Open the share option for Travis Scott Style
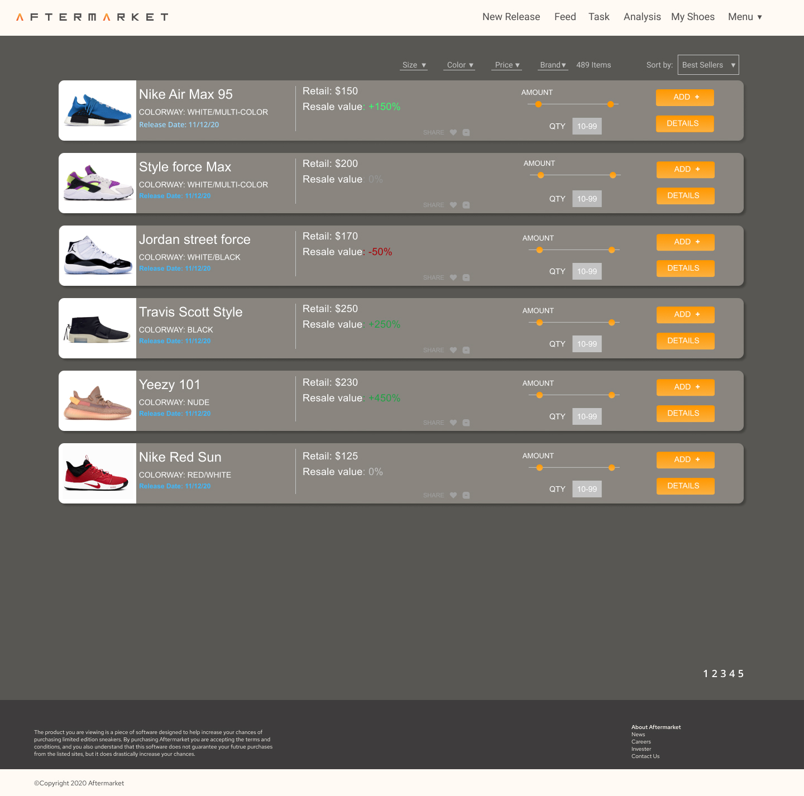Viewport: 804px width, 796px height. coord(466,350)
